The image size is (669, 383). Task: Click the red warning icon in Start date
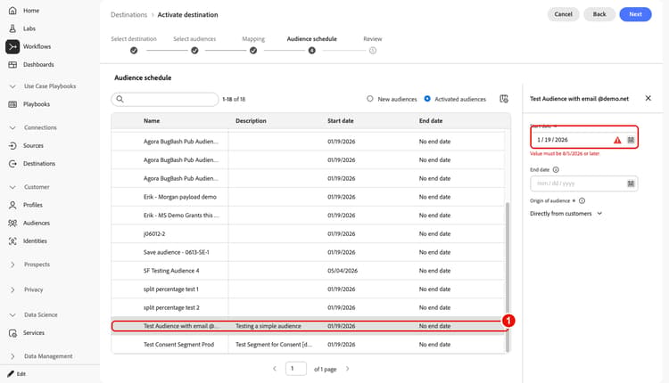click(617, 140)
